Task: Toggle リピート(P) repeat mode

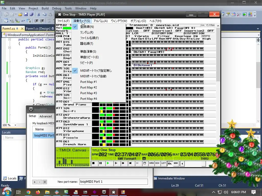Action: pos(99,63)
